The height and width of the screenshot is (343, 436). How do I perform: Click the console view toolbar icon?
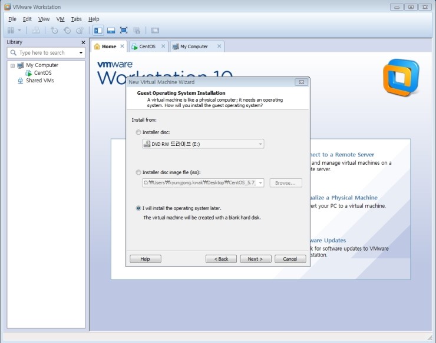(x=155, y=30)
